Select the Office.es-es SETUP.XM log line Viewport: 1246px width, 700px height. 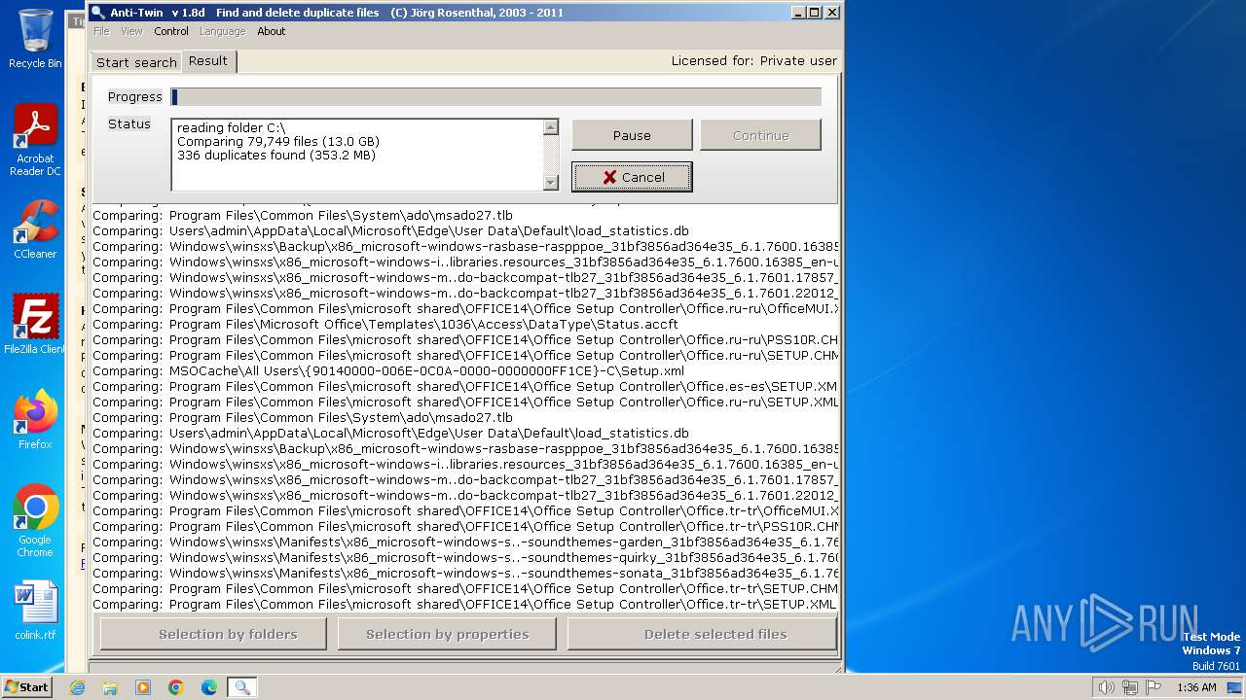coord(465,386)
